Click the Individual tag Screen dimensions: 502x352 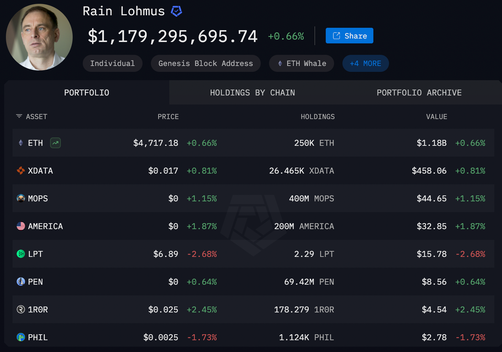pos(112,64)
